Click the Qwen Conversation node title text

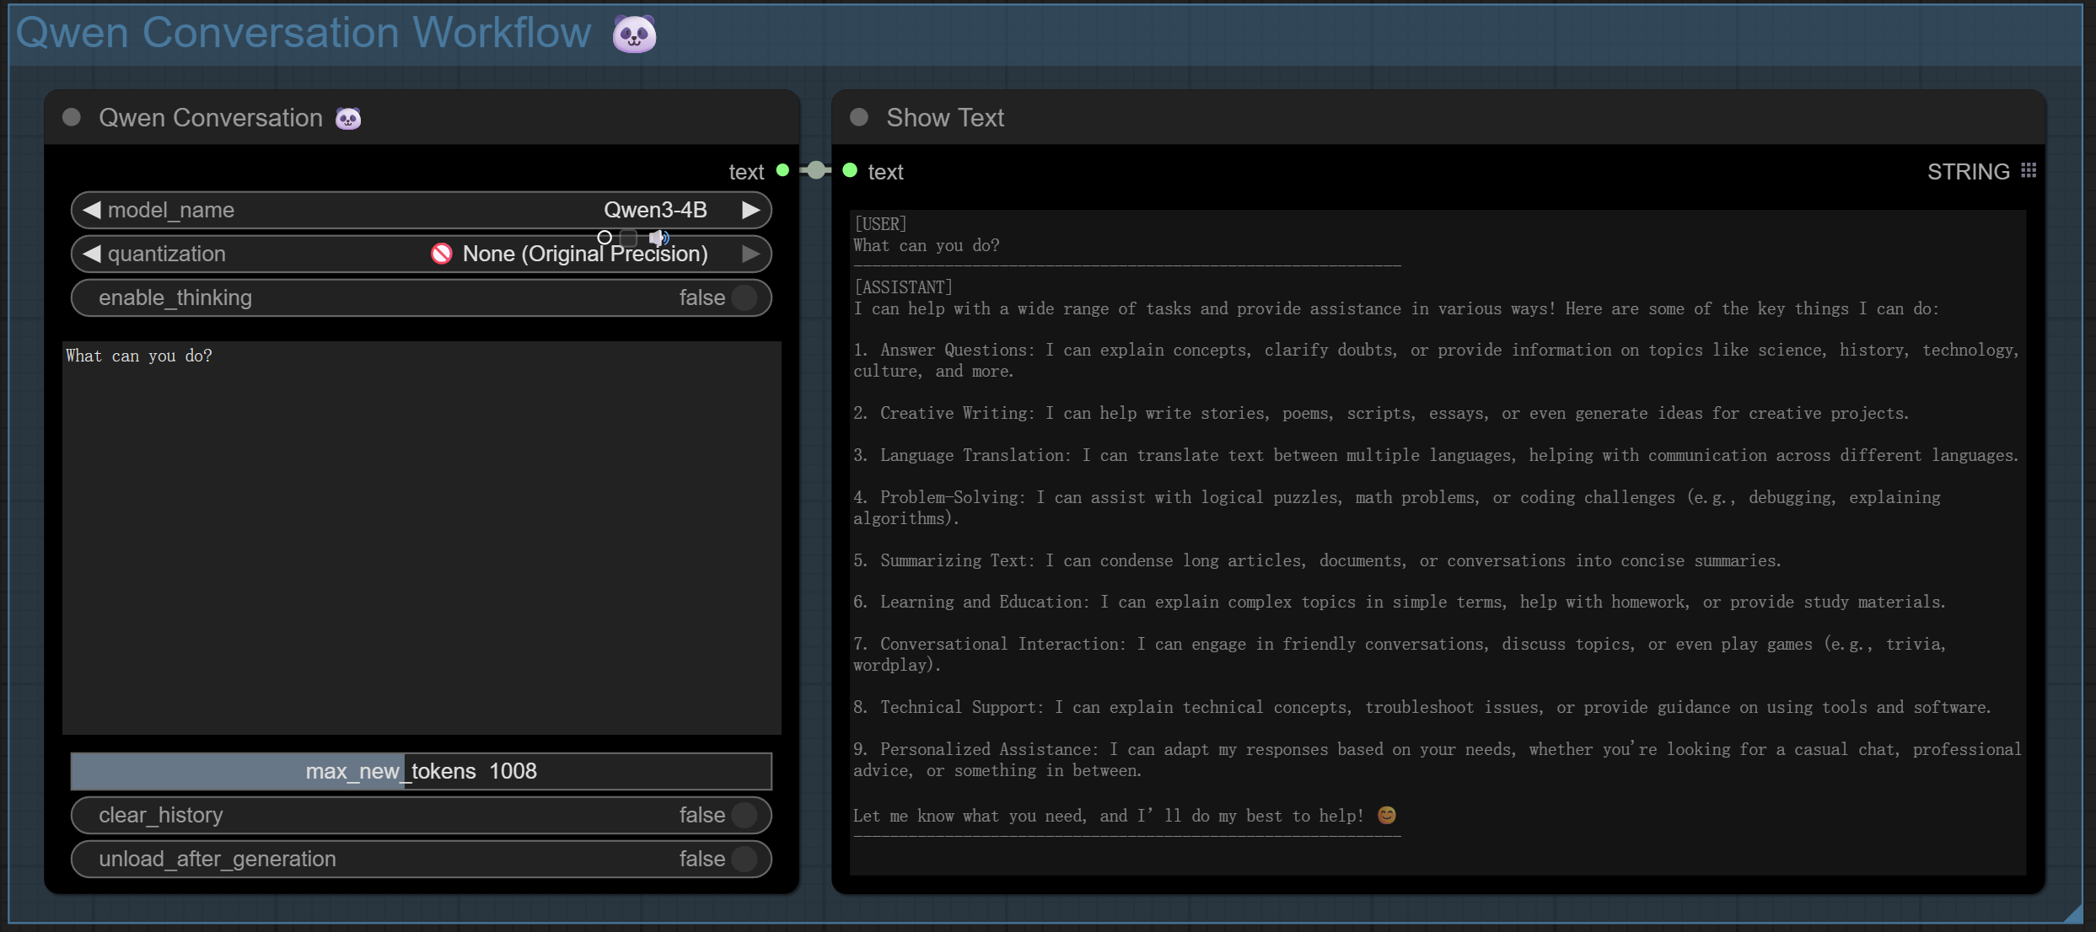click(211, 118)
